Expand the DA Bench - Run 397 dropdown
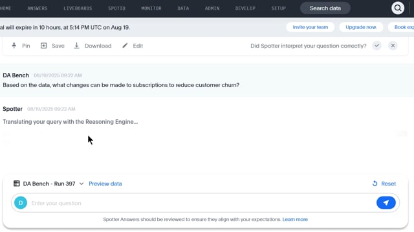Image resolution: width=414 pixels, height=232 pixels. [82, 184]
